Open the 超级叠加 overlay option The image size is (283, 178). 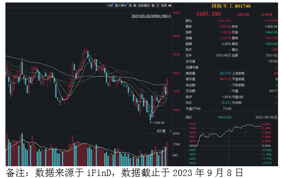coord(144,5)
